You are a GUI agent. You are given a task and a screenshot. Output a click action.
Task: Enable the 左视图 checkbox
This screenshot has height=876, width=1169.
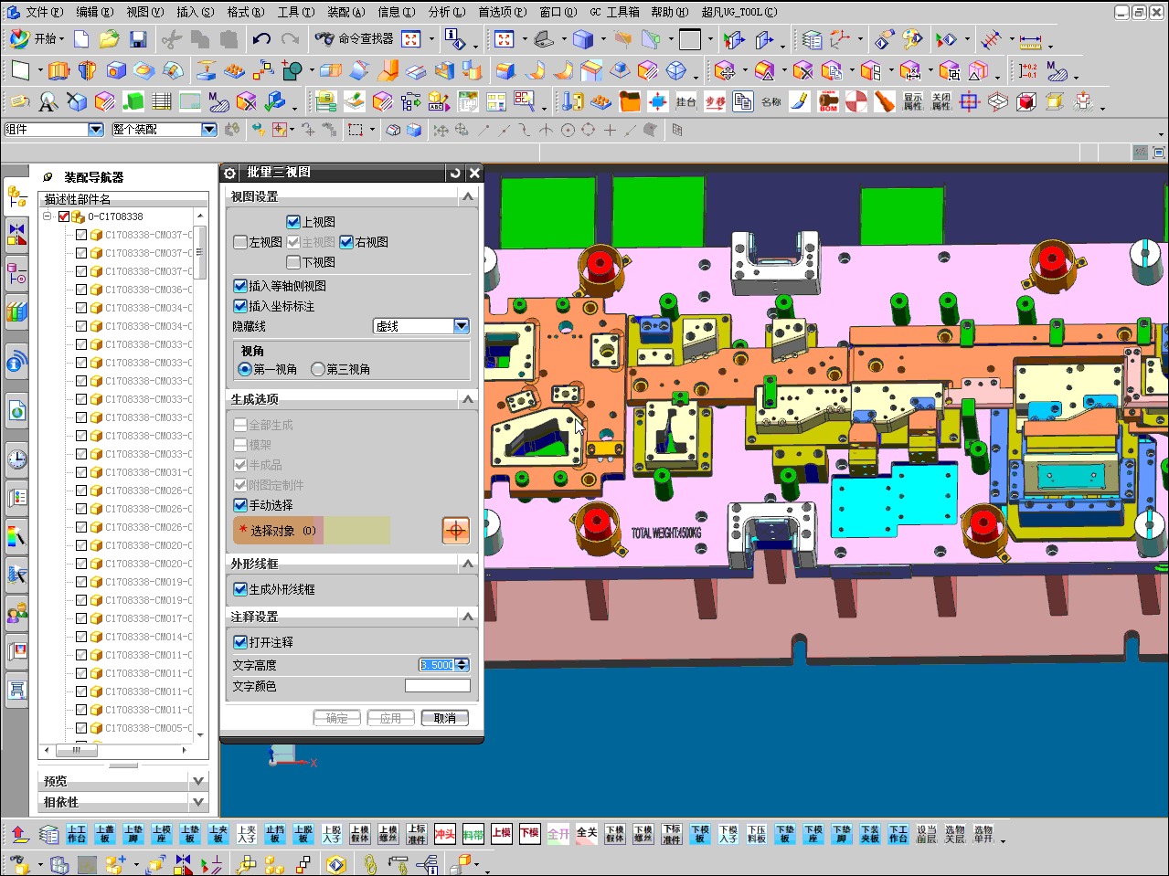[240, 242]
